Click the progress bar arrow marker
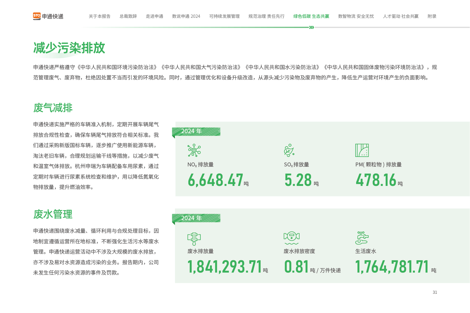The image size is (470, 313). pos(311,27)
